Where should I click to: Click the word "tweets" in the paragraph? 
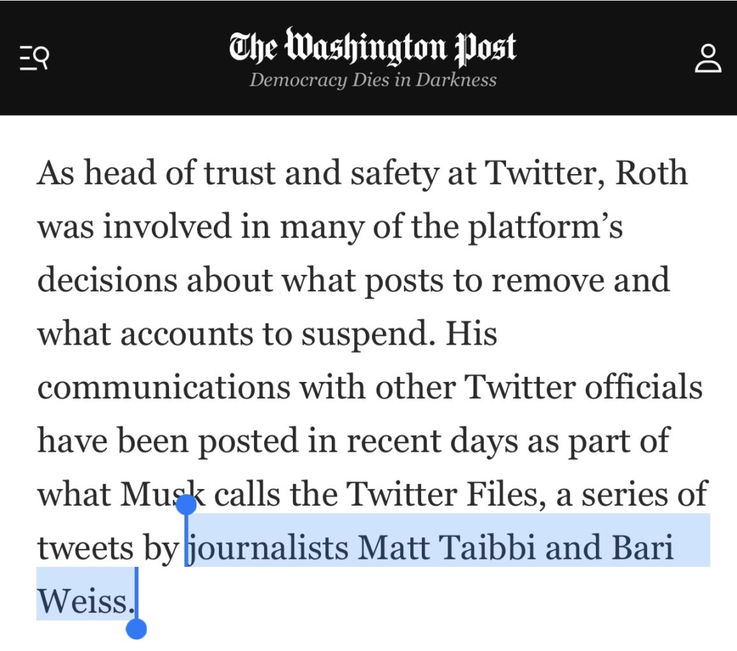click(85, 548)
